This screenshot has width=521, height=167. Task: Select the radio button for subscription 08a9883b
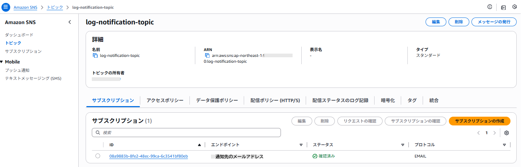pos(98,156)
